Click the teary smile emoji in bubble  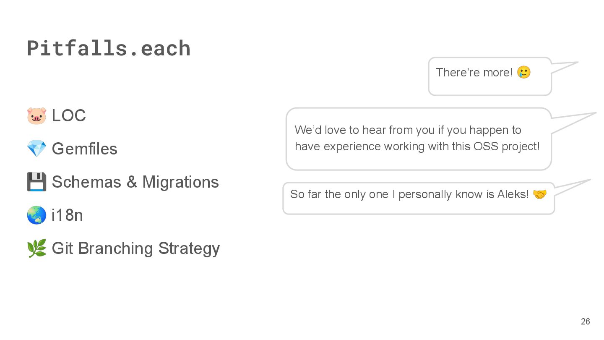point(524,72)
